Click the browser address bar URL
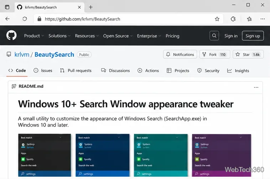 pos(82,19)
